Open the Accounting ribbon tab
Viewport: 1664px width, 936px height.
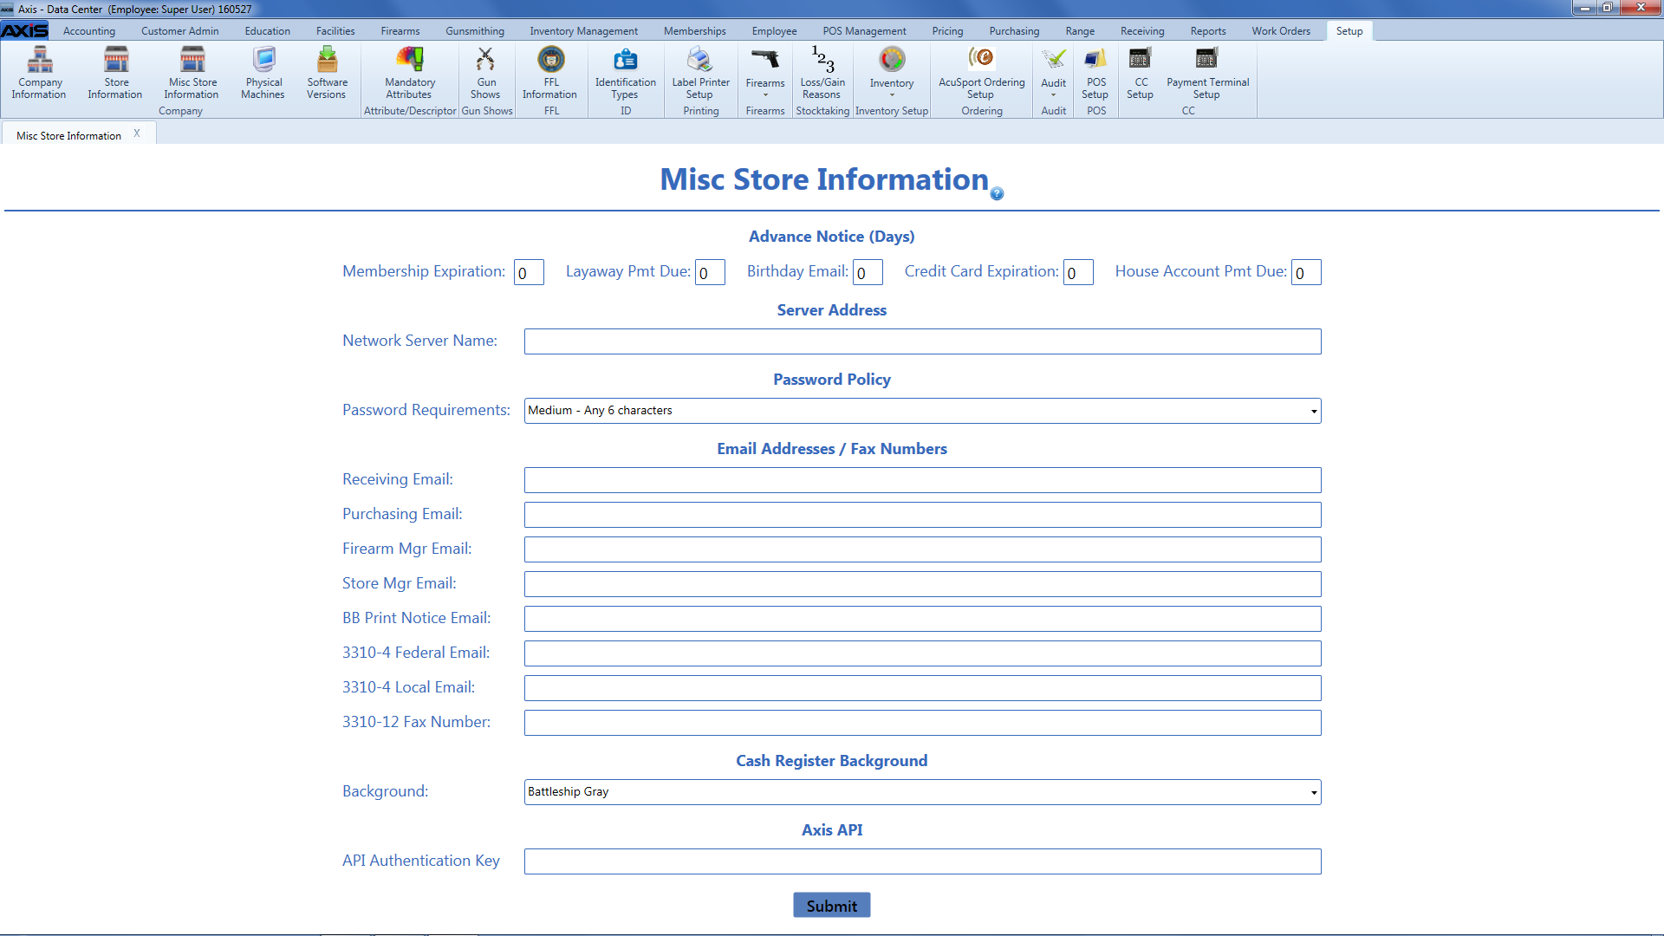point(89,31)
